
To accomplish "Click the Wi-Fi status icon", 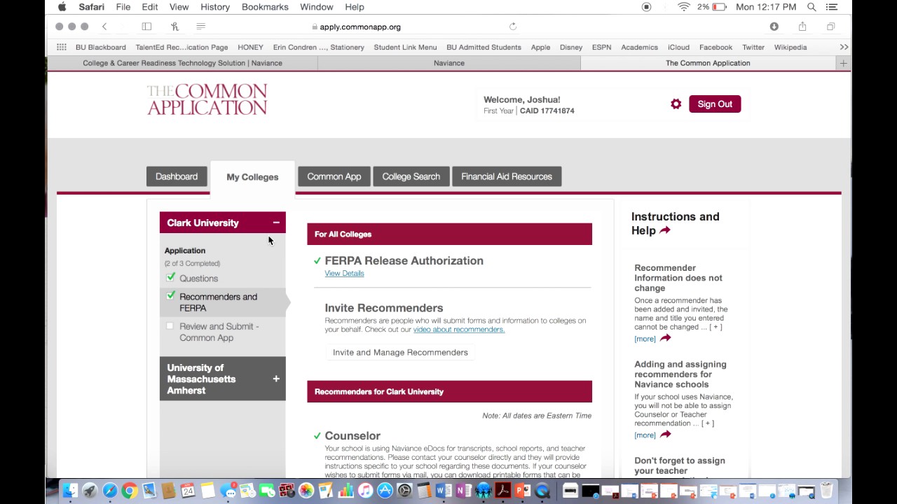I will (684, 7).
